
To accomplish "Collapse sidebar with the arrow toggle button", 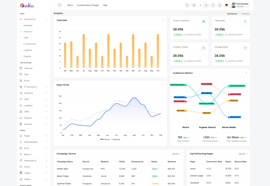I will (59, 5).
